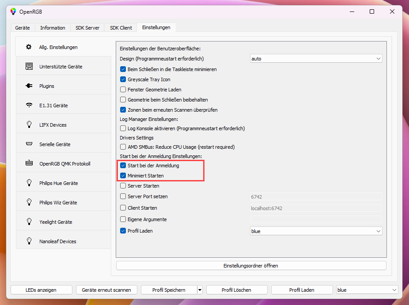Open the Design dropdown set to auto

coord(316,59)
